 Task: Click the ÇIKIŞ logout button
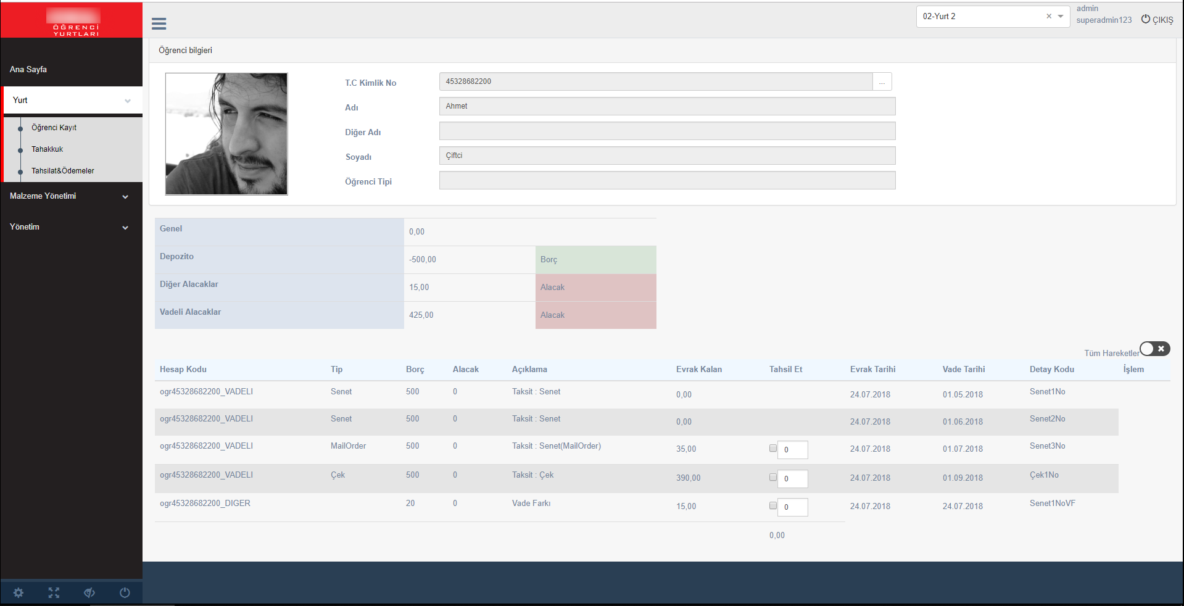coord(1157,20)
